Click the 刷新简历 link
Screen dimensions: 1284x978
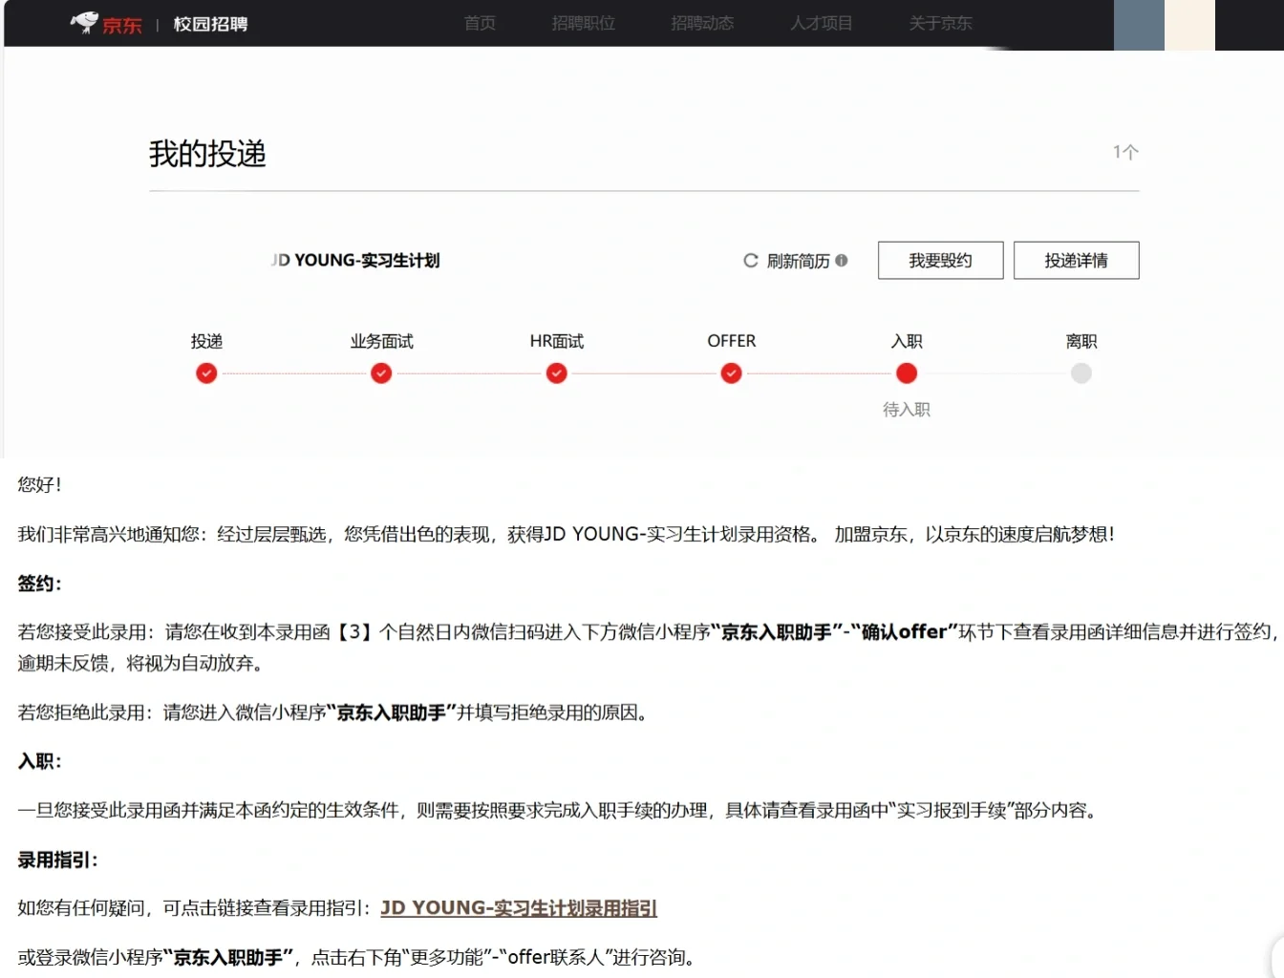click(799, 261)
